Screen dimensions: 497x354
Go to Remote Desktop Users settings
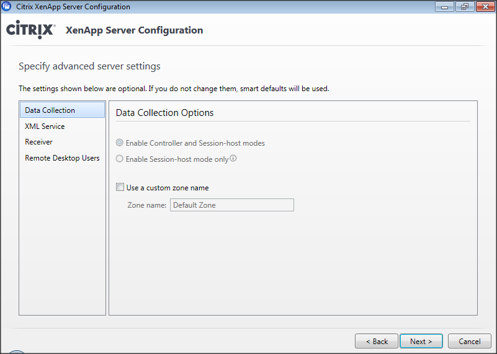62,158
